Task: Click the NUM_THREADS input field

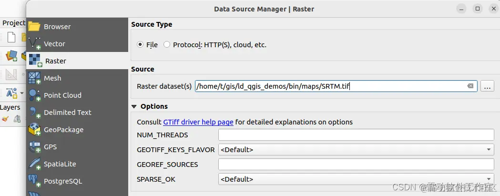Action: tap(356, 135)
